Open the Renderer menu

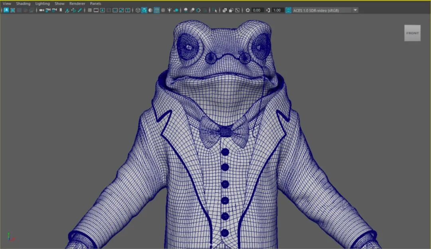pos(77,4)
